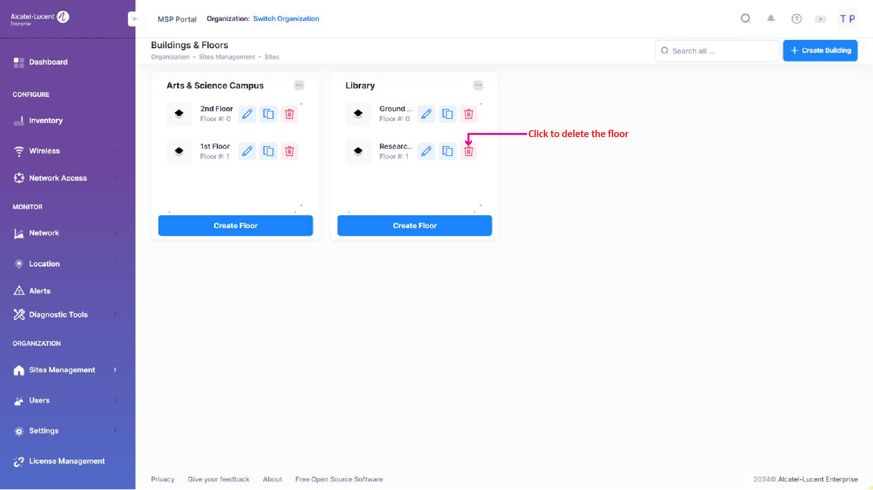Open the notifications bell
The width and height of the screenshot is (873, 490).
click(x=771, y=19)
